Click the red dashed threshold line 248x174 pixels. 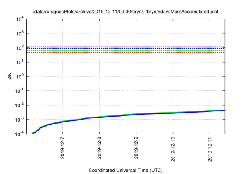click(x=126, y=52)
